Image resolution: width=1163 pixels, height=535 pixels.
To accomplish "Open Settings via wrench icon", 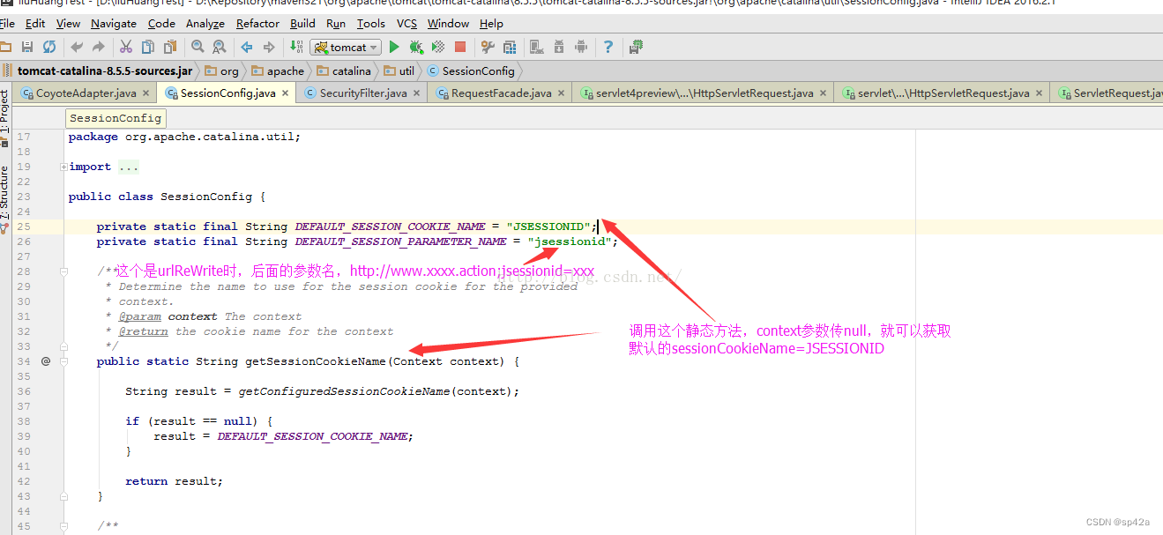I will (488, 47).
